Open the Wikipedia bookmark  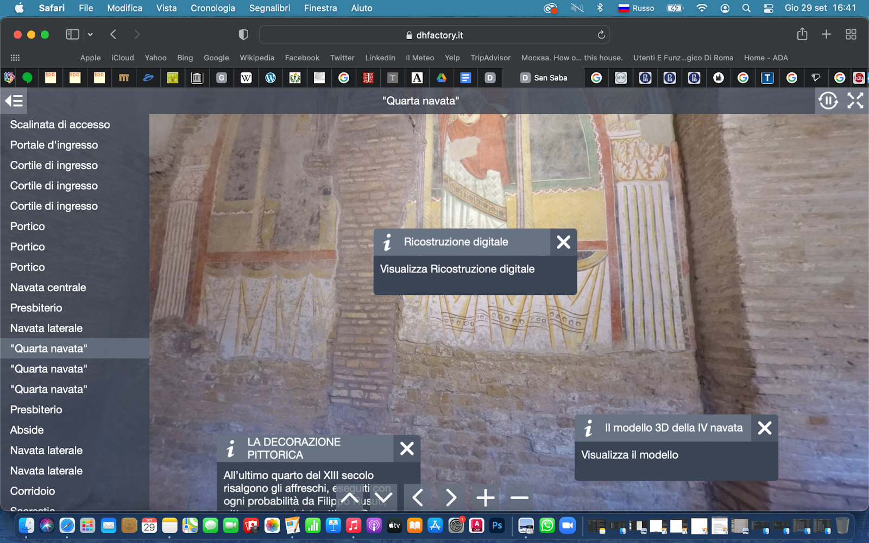(x=257, y=58)
